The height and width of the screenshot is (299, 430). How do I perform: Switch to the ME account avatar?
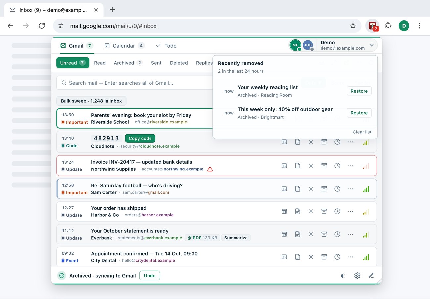[x=295, y=45]
